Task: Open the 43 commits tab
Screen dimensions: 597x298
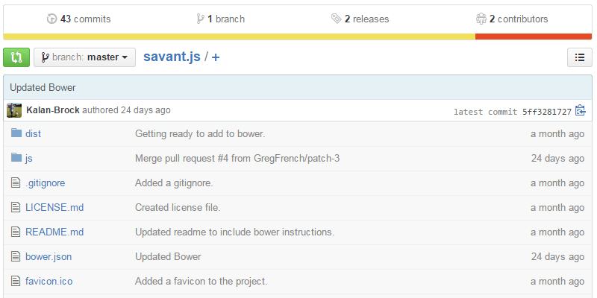Action: 77,19
